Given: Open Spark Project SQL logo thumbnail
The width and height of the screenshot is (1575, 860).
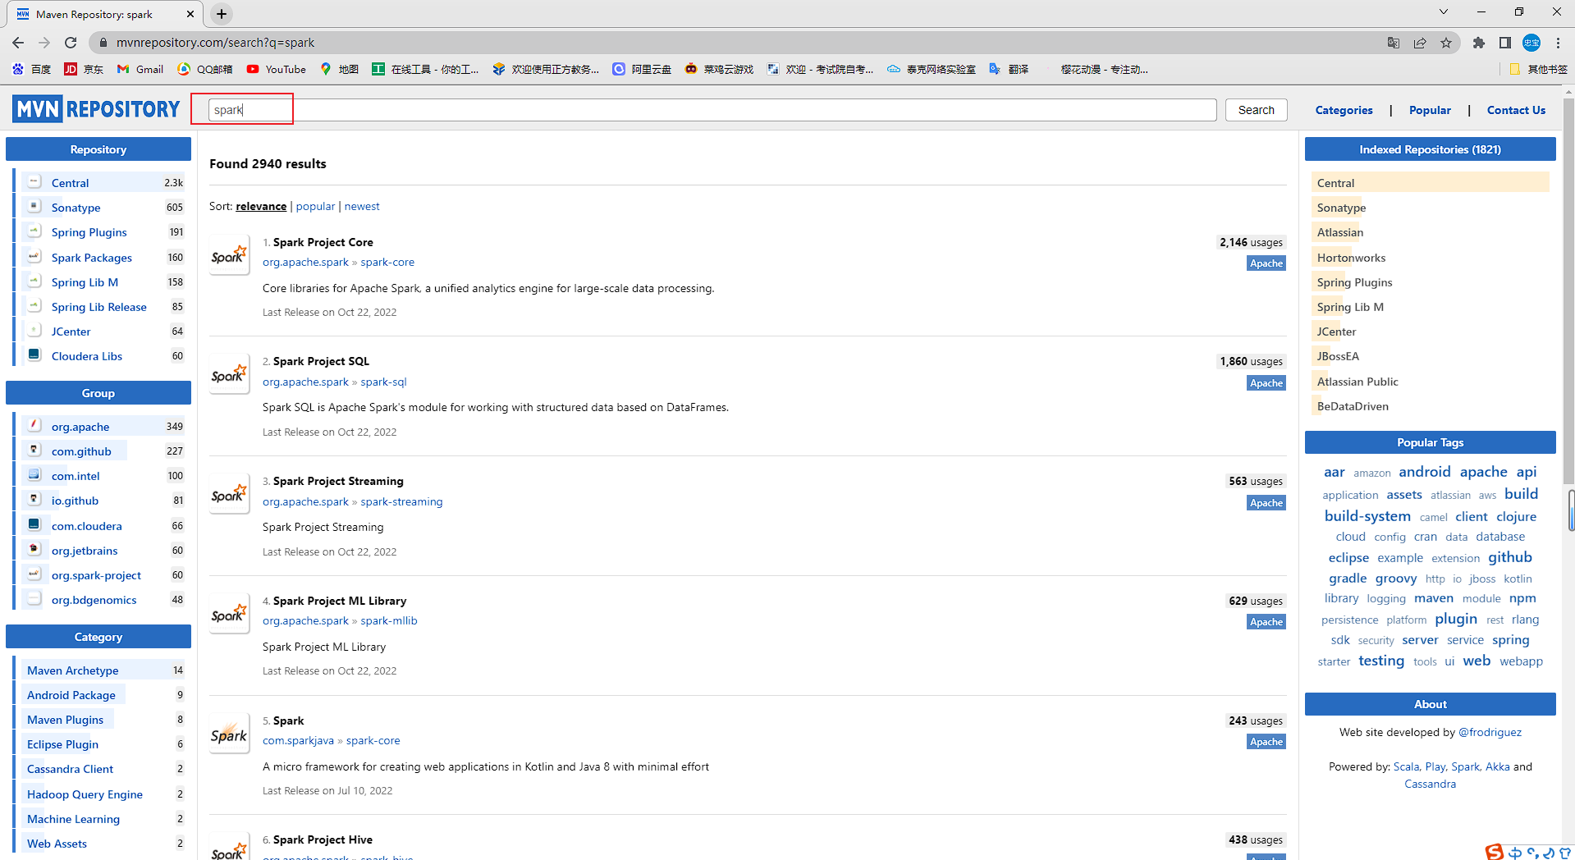Looking at the screenshot, I should tap(229, 374).
